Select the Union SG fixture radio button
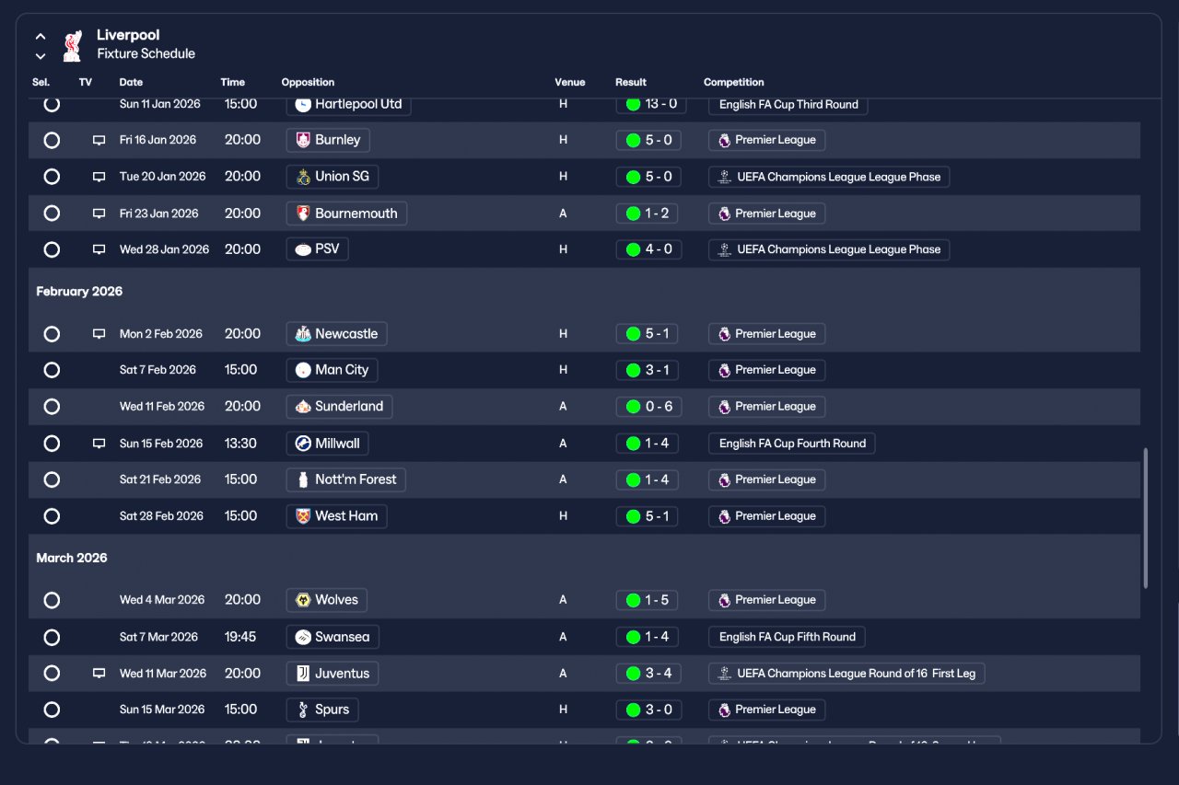1179x785 pixels. (x=52, y=177)
